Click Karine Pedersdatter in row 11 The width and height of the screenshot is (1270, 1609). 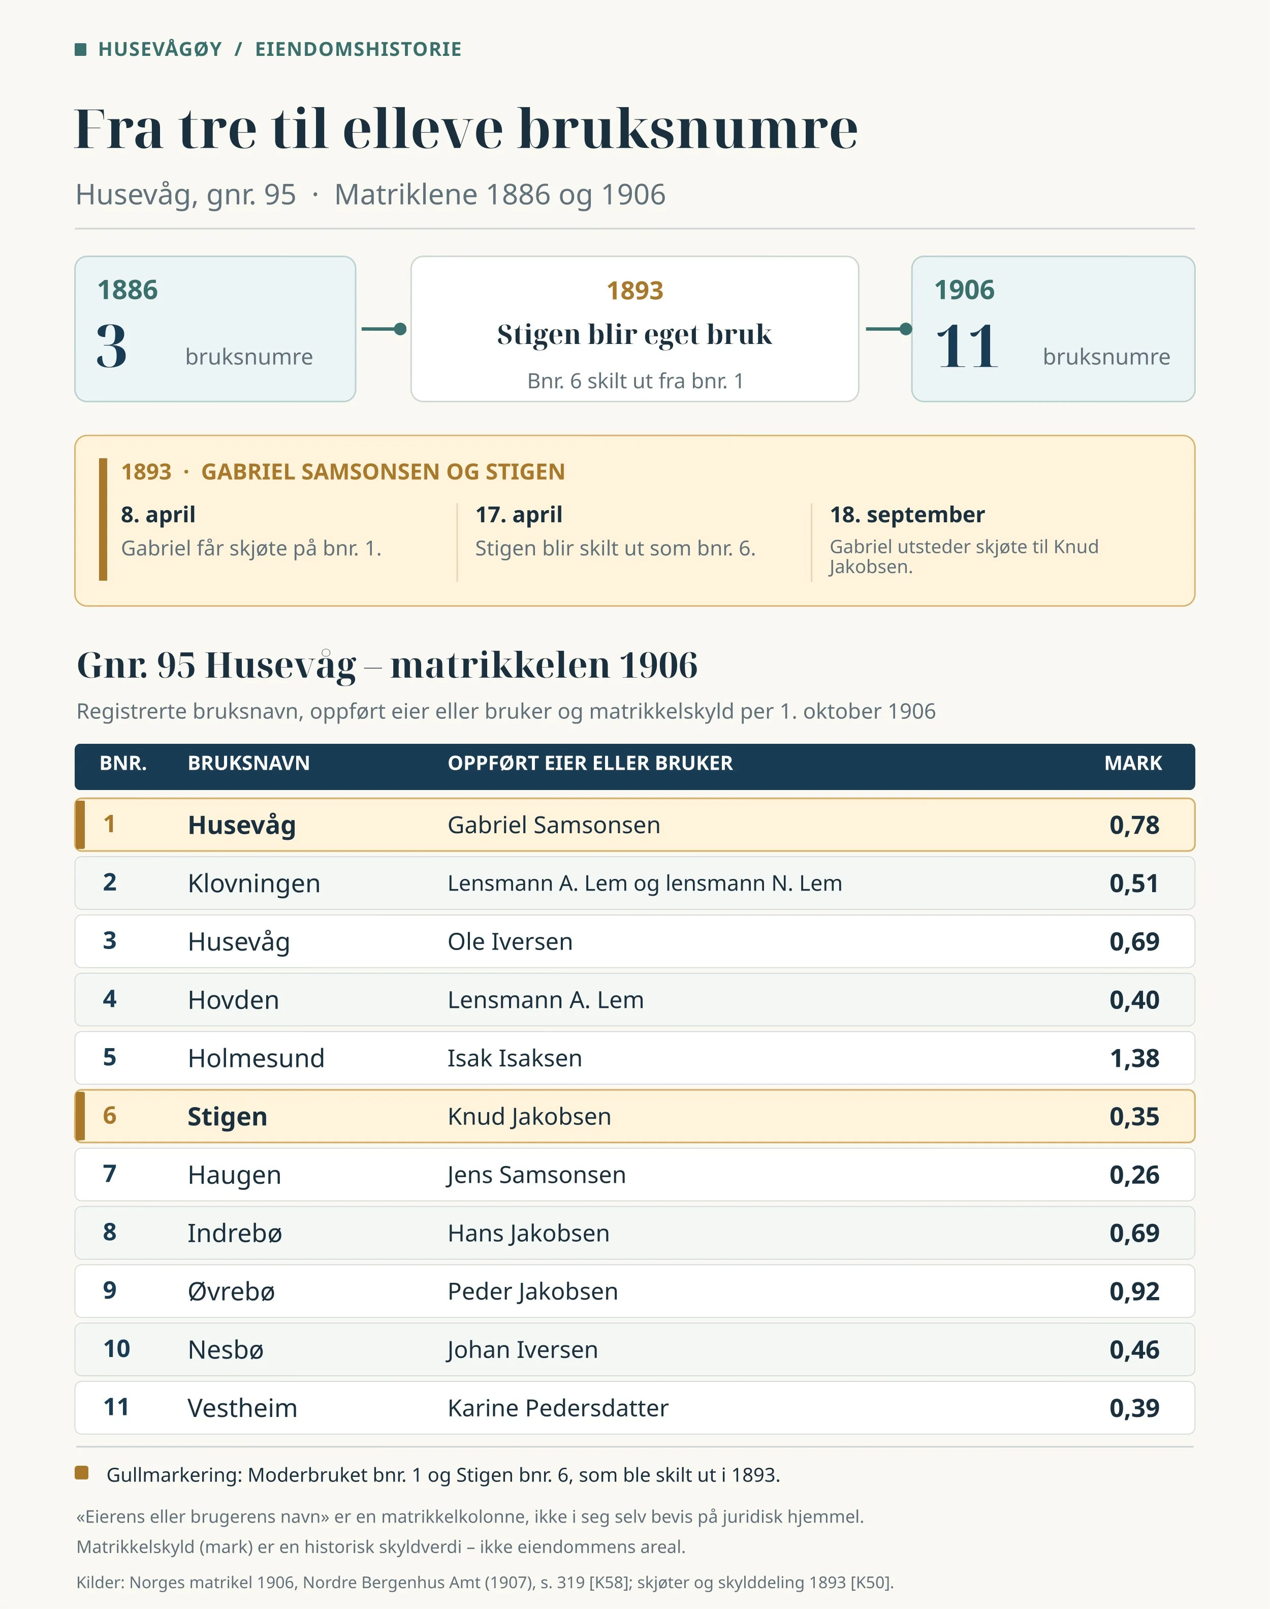tap(558, 1408)
